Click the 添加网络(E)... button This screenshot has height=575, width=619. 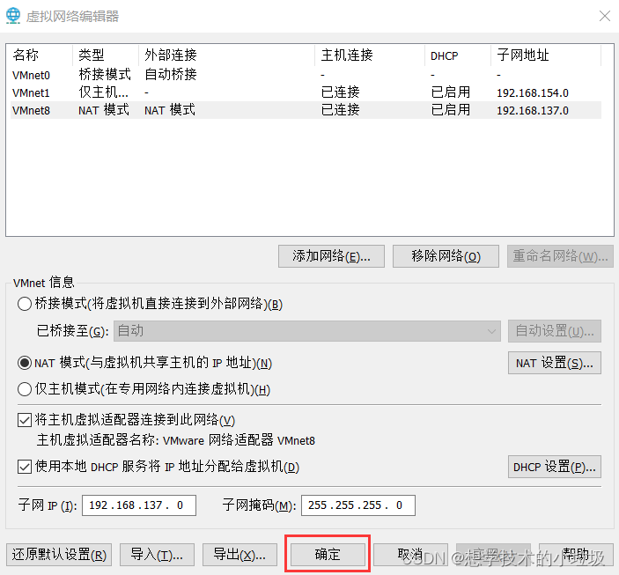click(x=331, y=256)
